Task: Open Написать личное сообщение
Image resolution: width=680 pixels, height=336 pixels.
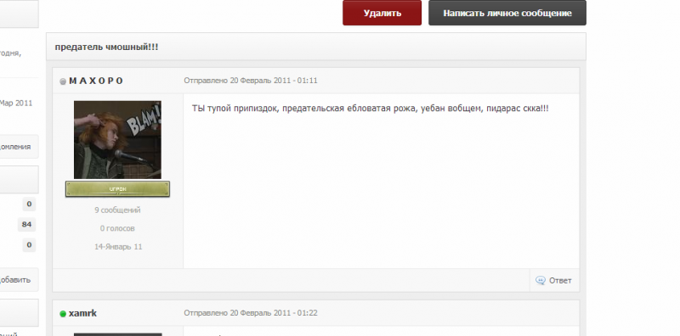Action: (x=507, y=13)
